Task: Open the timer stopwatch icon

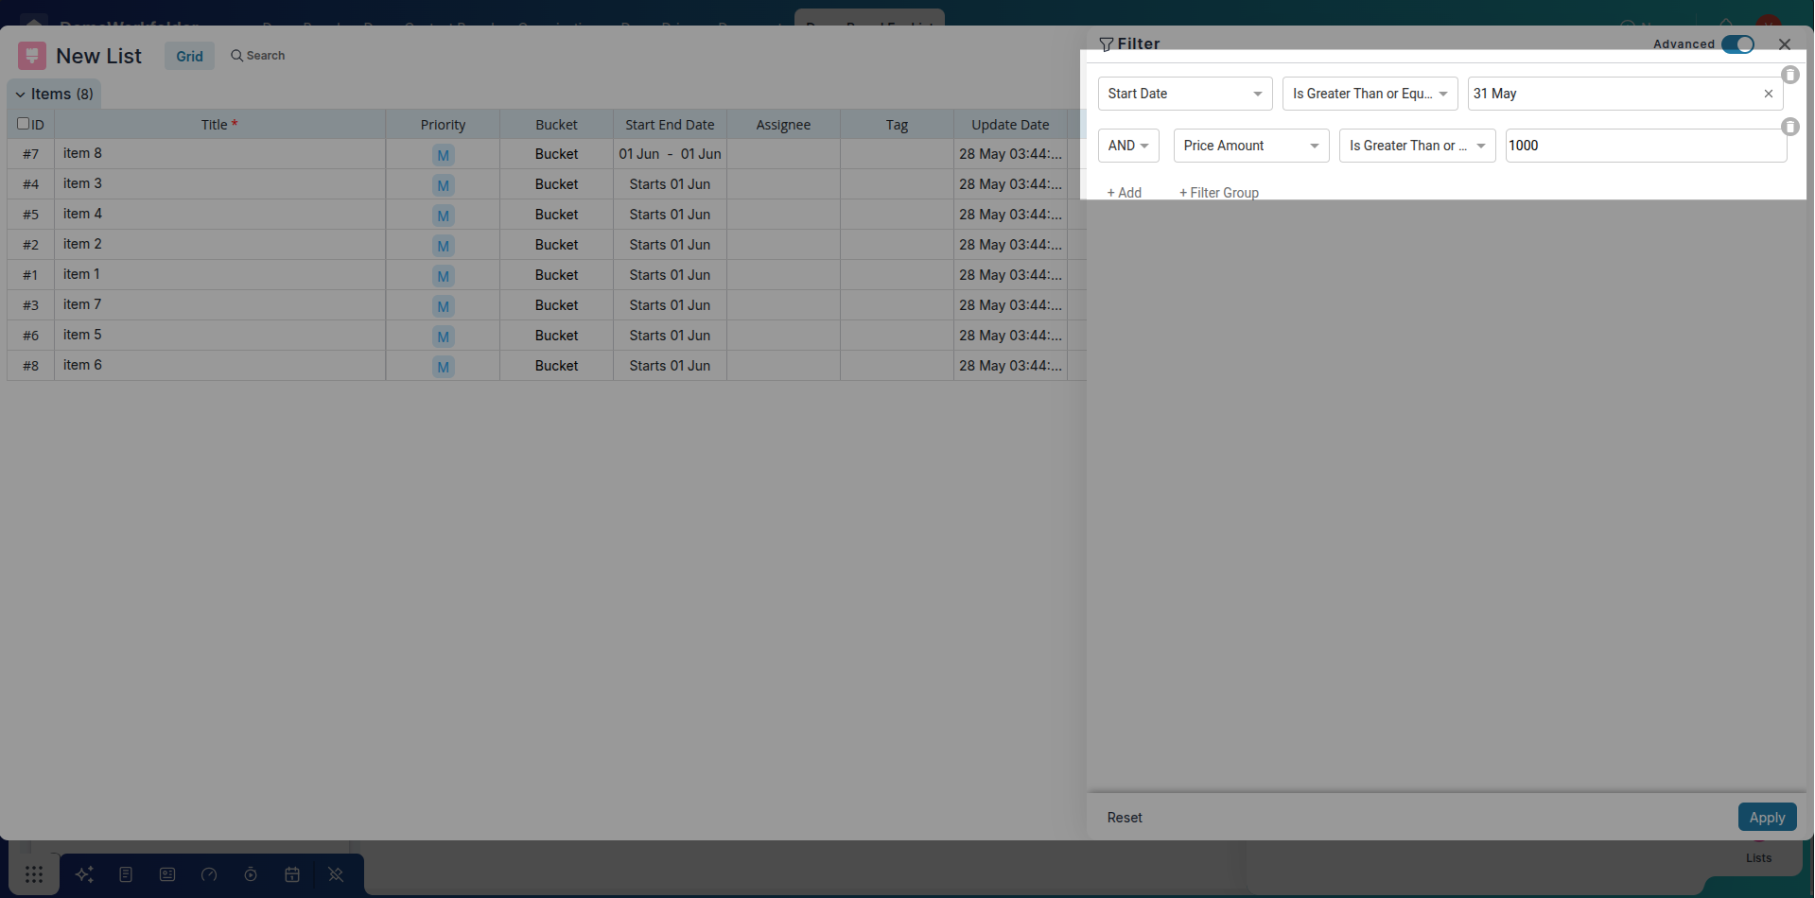Action: pyautogui.click(x=251, y=874)
